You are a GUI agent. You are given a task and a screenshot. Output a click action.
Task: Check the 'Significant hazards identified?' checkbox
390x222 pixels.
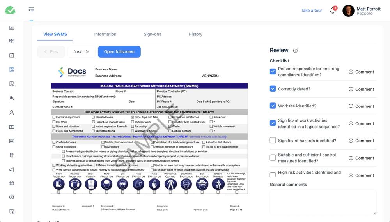tap(273, 140)
